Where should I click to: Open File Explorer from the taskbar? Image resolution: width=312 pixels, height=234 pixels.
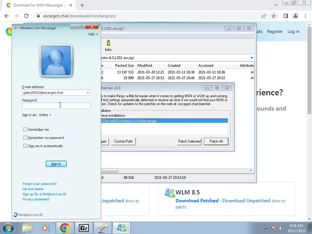tap(27, 228)
